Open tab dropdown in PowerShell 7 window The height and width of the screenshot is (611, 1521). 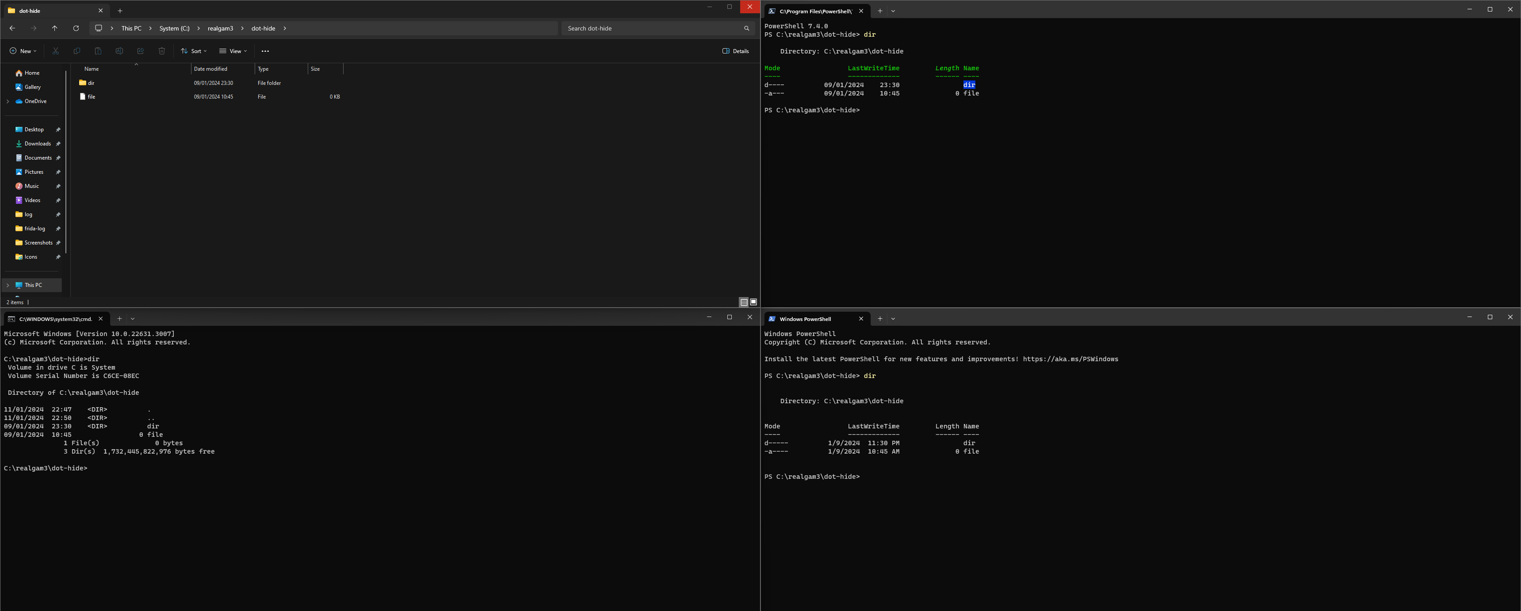[893, 11]
